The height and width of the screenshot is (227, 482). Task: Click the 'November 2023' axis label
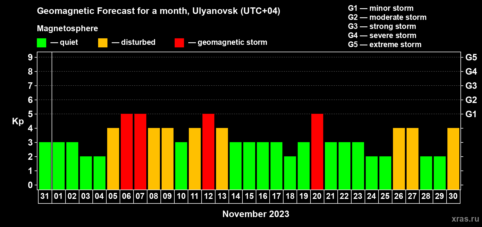click(256, 214)
